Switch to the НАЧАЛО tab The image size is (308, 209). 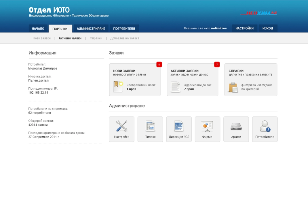pos(38,29)
